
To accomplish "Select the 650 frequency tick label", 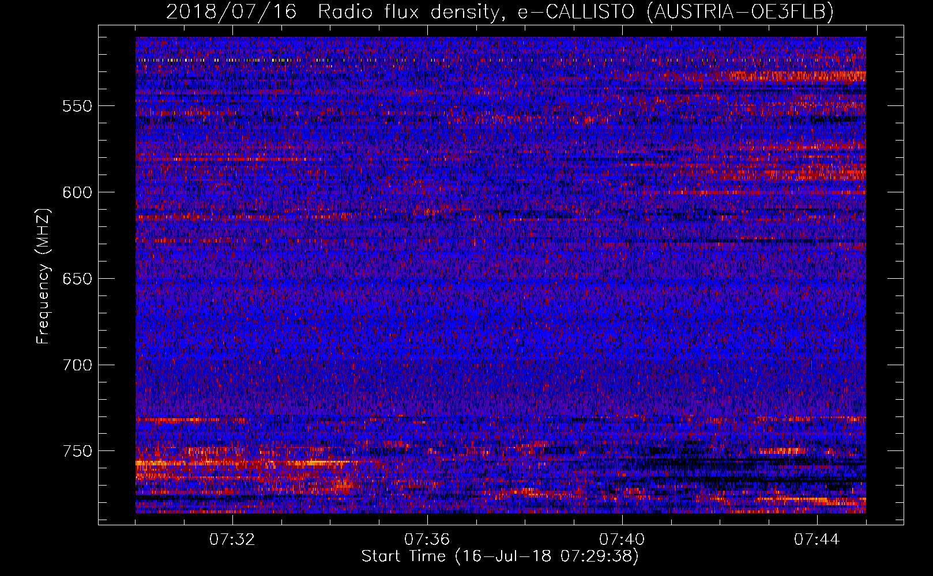I will (77, 279).
